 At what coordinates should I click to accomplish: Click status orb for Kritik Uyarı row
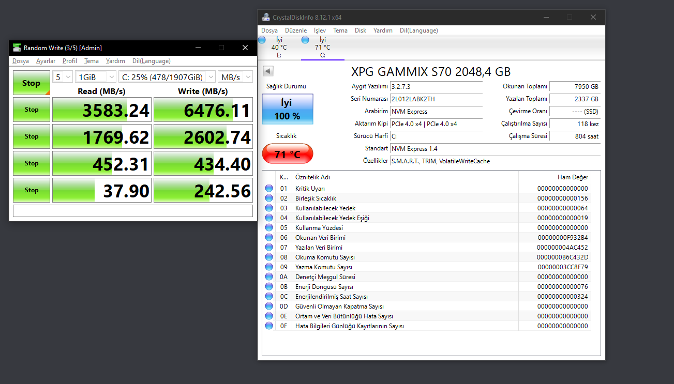click(x=269, y=188)
